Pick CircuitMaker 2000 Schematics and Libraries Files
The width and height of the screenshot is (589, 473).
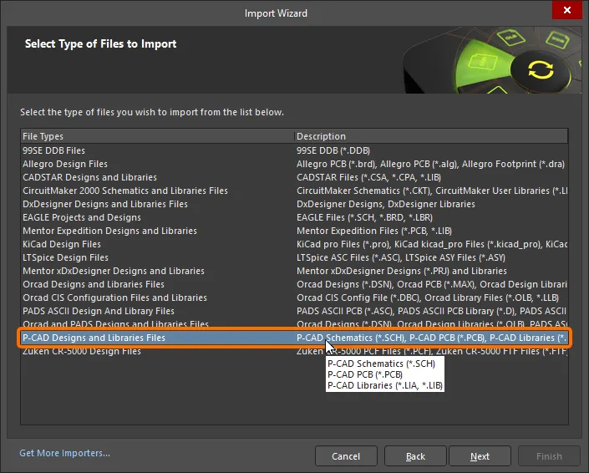click(294, 191)
